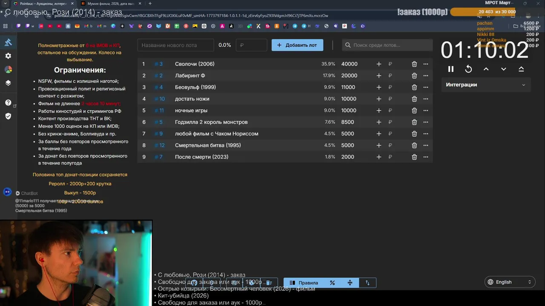Delete the Лабиринт Ф lot
Image resolution: width=545 pixels, height=306 pixels.
coord(414,76)
